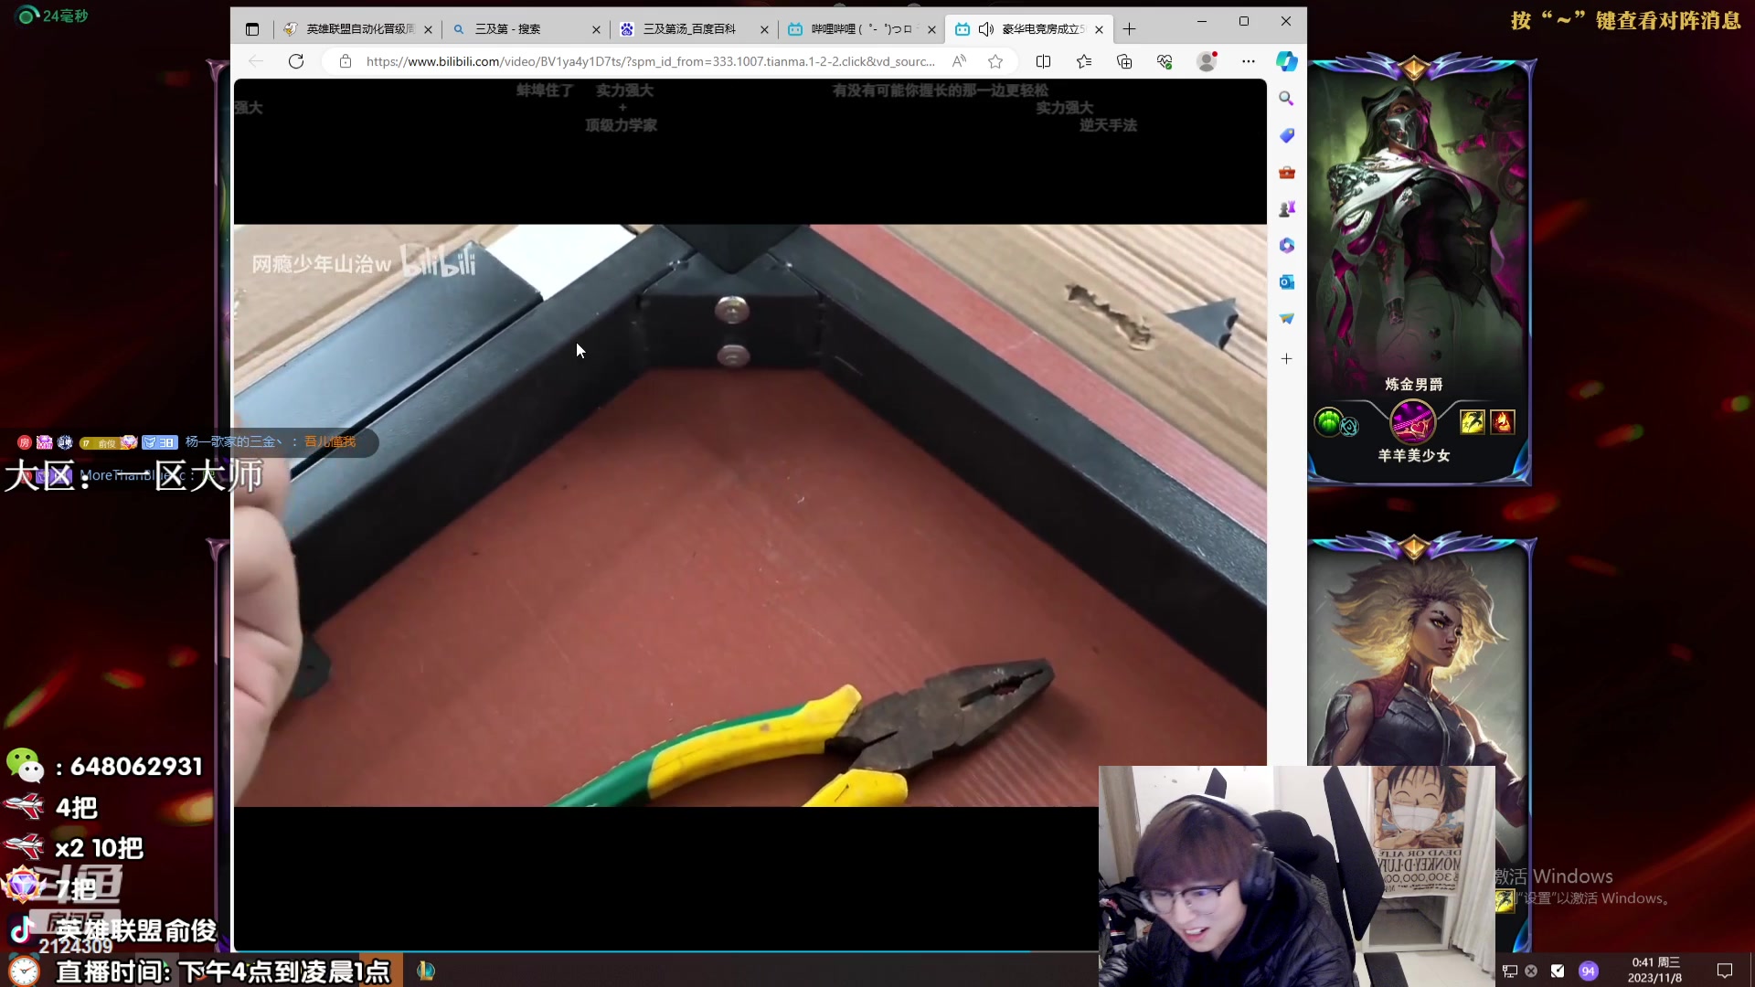Open the League of Legends taskbar icon
The image size is (1755, 987).
(425, 971)
